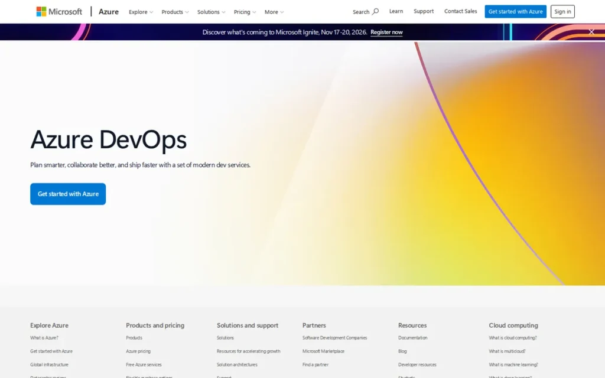Click header Get started with Azure button
The width and height of the screenshot is (605, 378).
coord(515,12)
